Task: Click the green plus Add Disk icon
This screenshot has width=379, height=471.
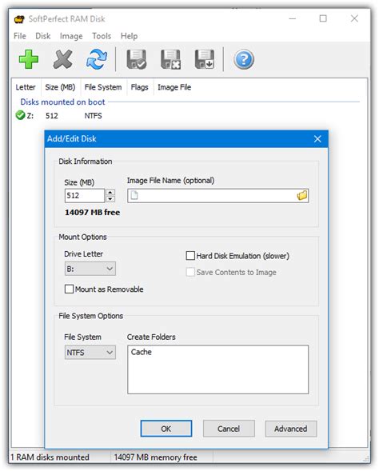Action: coord(29,59)
